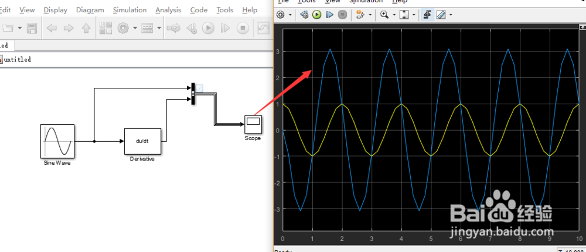586x252 pixels.
Task: Toggle the Triggers button in Scope
Action: click(x=428, y=15)
